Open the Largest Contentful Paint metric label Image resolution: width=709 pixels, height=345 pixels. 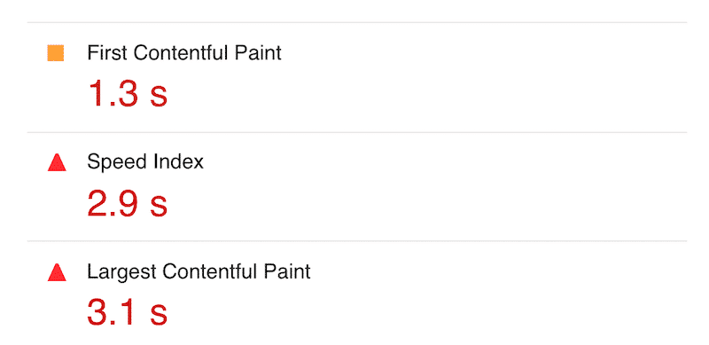coord(199,271)
